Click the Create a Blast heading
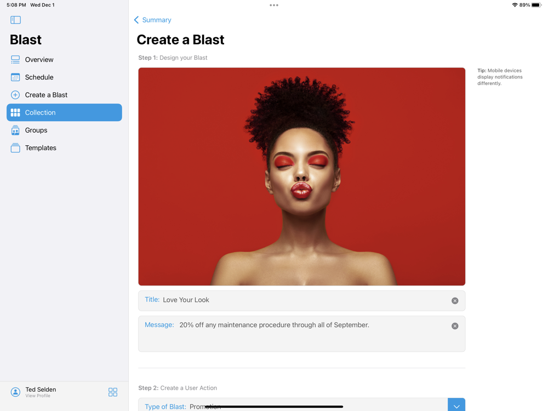Screen dimensions: 548x411 [x=180, y=40]
